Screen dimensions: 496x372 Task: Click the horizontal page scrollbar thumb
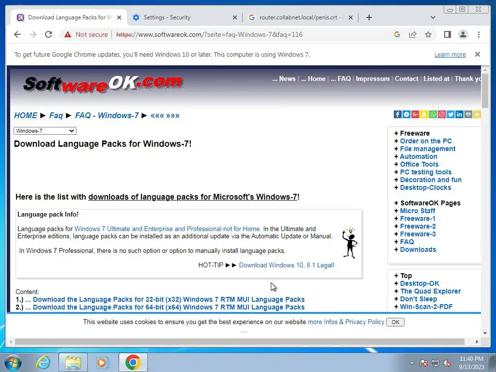pos(240,341)
